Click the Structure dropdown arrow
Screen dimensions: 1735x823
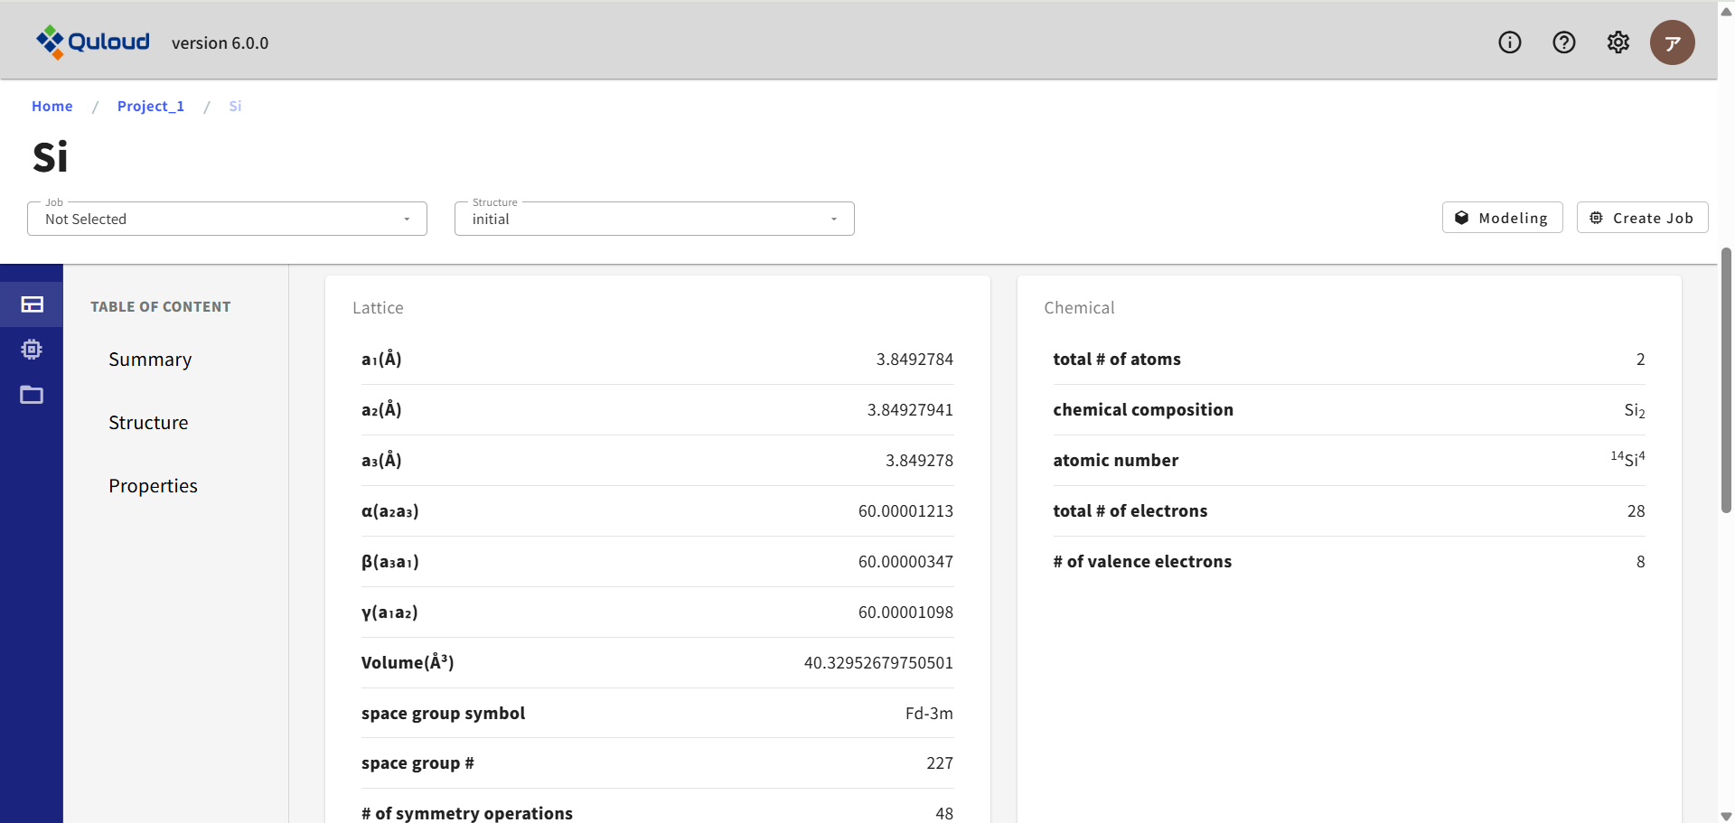pyautogui.click(x=834, y=220)
